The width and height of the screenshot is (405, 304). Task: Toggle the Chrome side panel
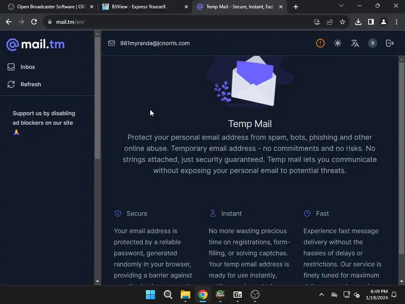click(x=371, y=22)
